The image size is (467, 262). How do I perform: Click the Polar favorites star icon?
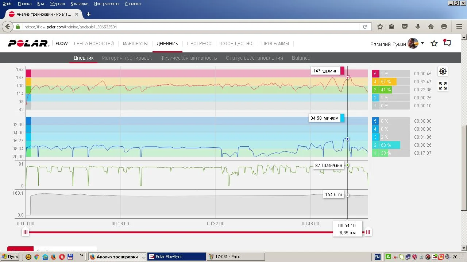(x=434, y=44)
